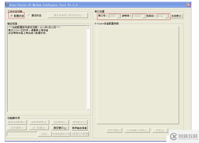Close the Configure Tool window
This screenshot has height=143, width=199.
tap(188, 5)
